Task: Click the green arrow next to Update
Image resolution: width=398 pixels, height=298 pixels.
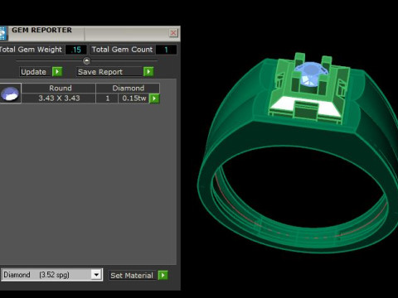Action: tap(57, 72)
